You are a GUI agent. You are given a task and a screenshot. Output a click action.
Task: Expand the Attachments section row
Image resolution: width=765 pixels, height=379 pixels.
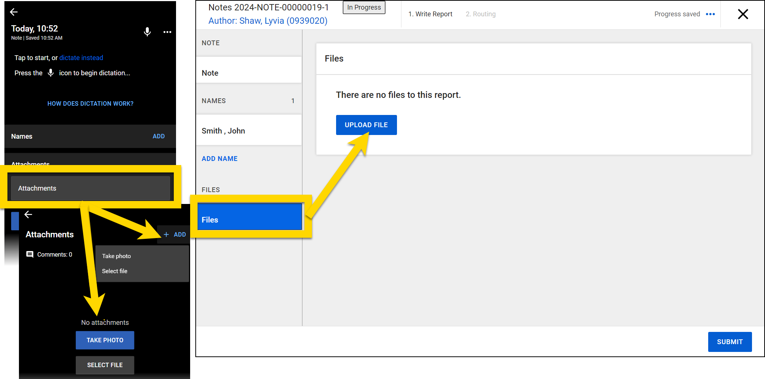pyautogui.click(x=90, y=188)
